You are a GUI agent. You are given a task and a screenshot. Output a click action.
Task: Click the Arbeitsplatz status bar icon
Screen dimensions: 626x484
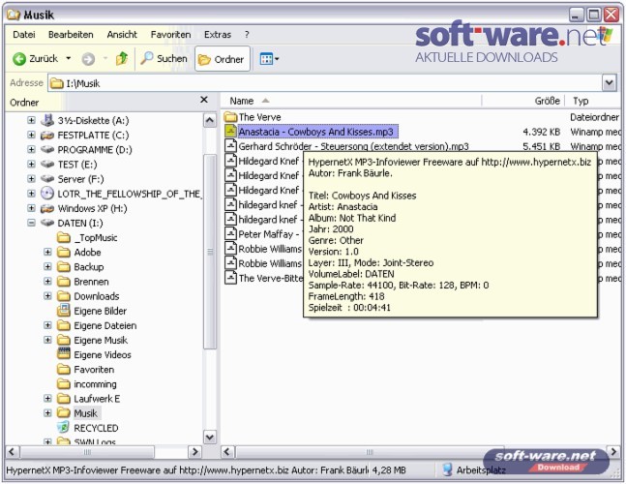[x=448, y=470]
